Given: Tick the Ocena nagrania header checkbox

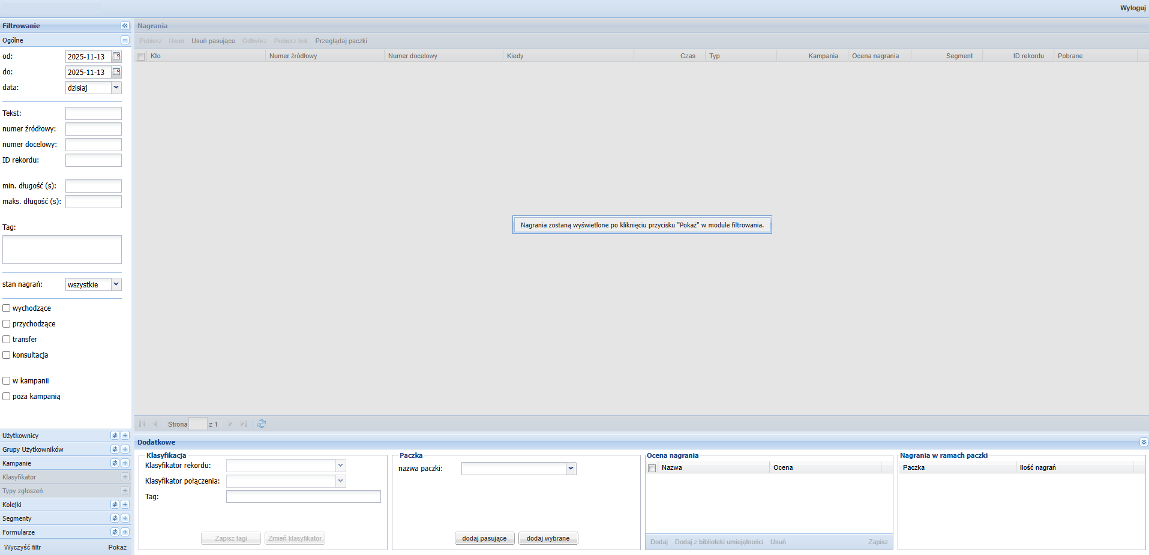Looking at the screenshot, I should tap(652, 468).
